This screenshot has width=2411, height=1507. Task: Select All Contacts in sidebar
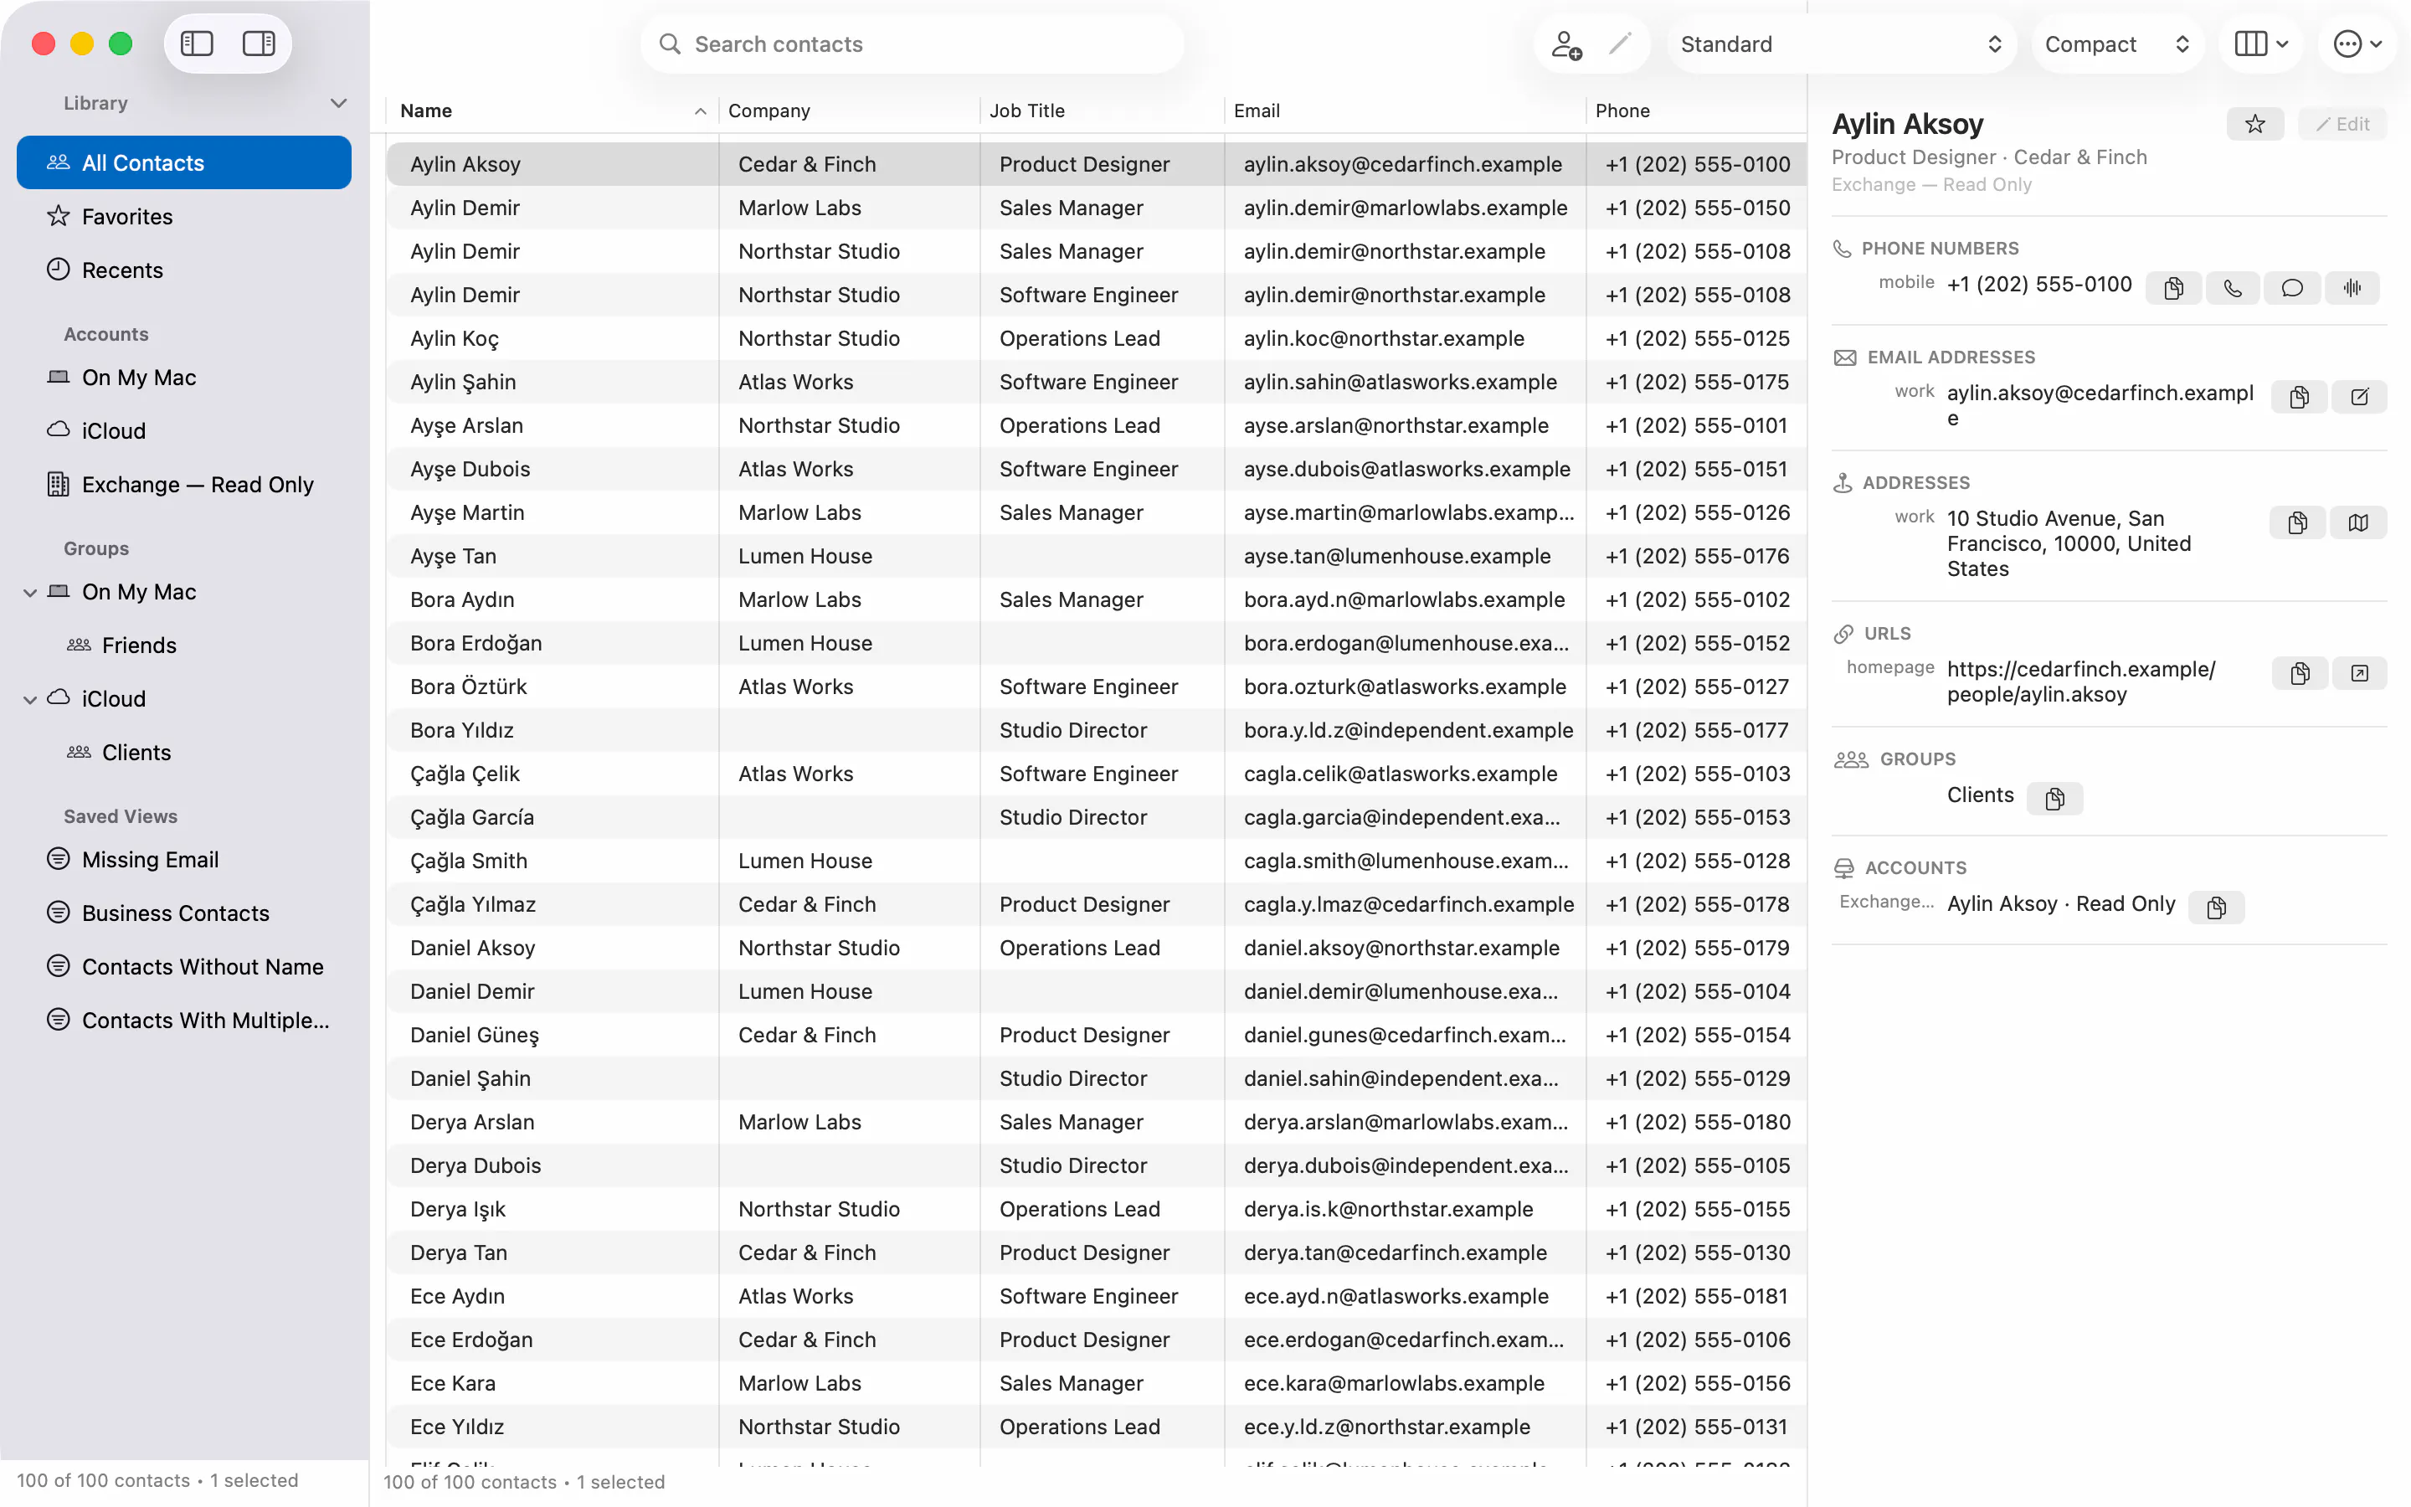(184, 162)
